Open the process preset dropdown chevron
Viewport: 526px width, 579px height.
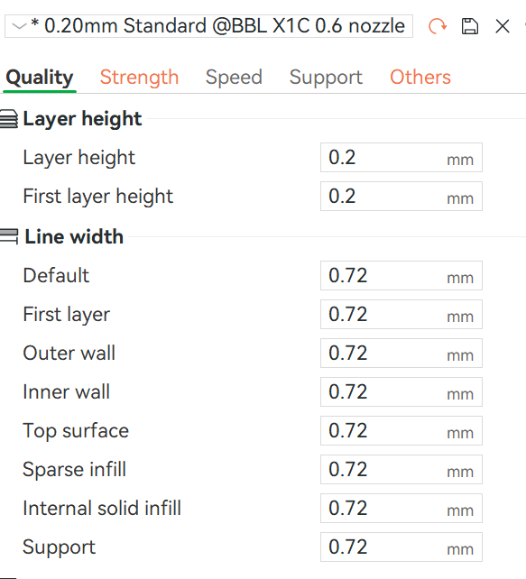click(19, 26)
